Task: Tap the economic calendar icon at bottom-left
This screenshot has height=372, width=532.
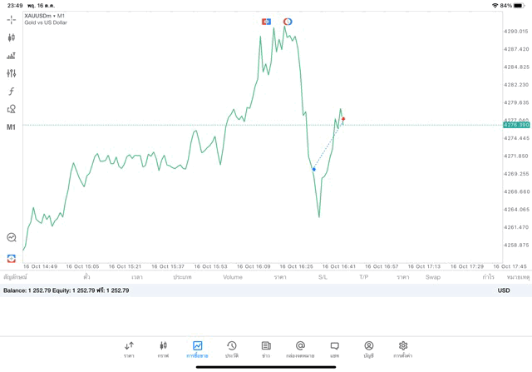Action: 11,259
